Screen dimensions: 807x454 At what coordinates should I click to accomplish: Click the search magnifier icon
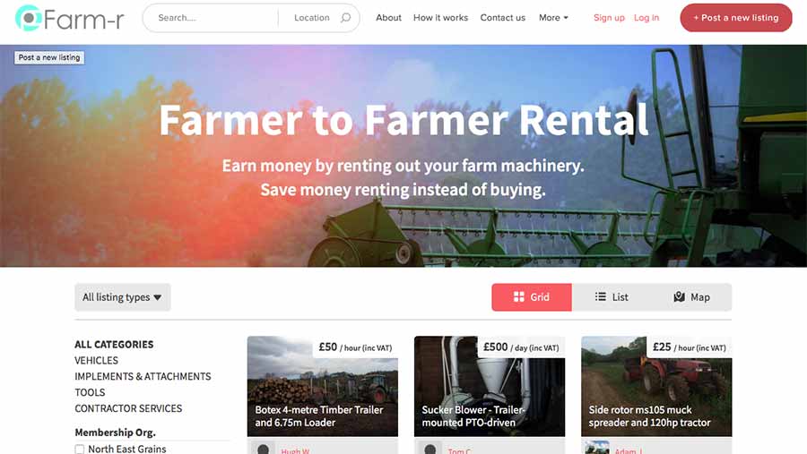(x=346, y=18)
